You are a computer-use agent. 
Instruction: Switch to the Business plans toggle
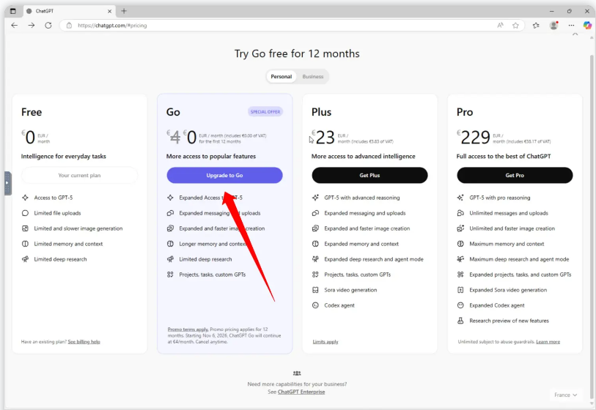pos(312,76)
